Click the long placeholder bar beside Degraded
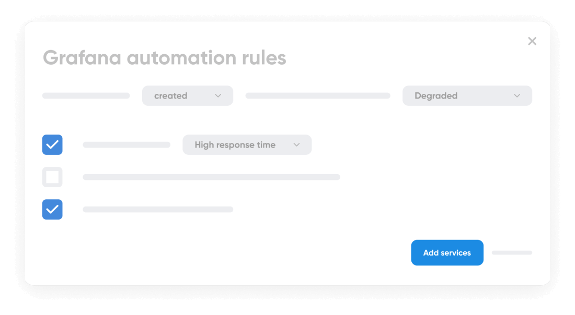575x315 pixels. point(317,95)
